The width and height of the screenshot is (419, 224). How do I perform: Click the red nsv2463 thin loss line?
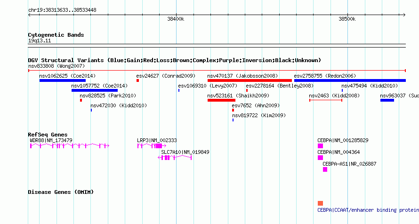(326, 100)
